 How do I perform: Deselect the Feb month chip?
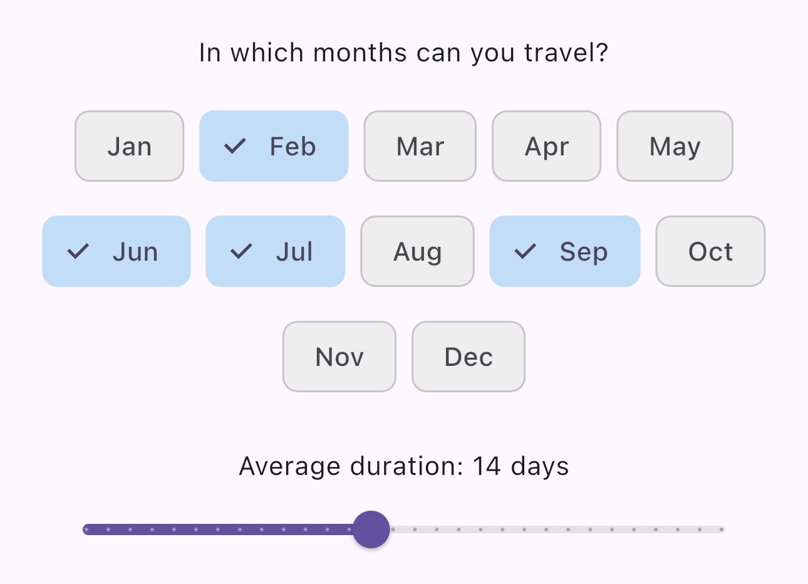pyautogui.click(x=274, y=146)
